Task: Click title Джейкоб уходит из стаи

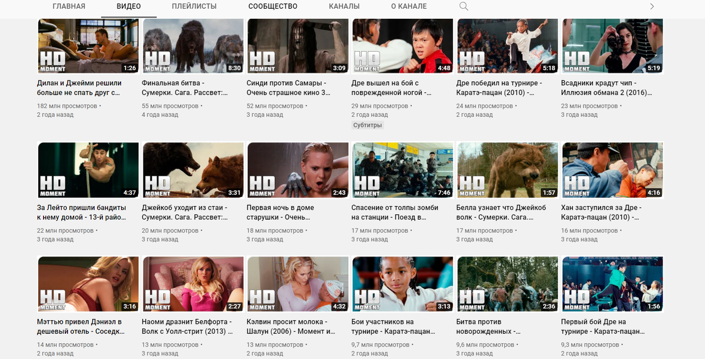Action: pyautogui.click(x=184, y=213)
